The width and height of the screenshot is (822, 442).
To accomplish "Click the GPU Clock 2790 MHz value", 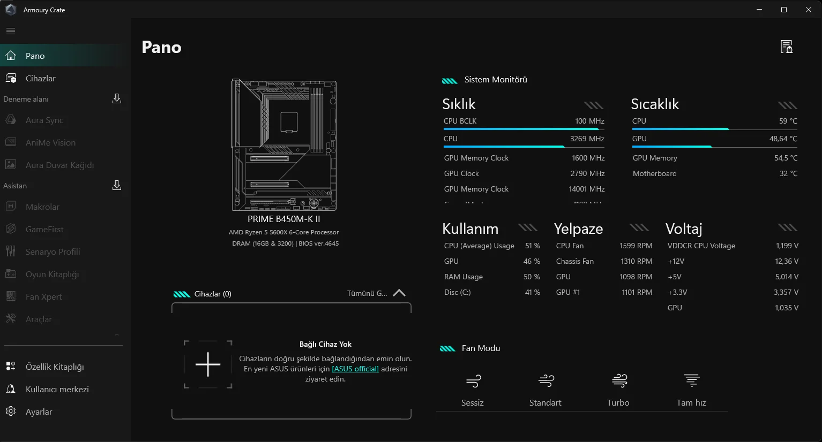I will click(x=587, y=173).
